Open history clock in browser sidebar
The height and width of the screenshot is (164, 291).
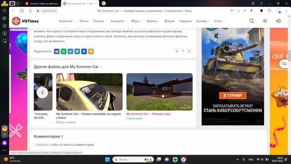[5, 11]
